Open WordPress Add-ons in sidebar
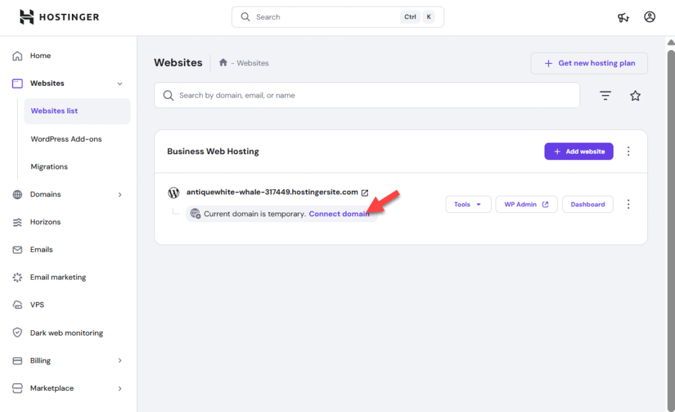 tap(66, 139)
